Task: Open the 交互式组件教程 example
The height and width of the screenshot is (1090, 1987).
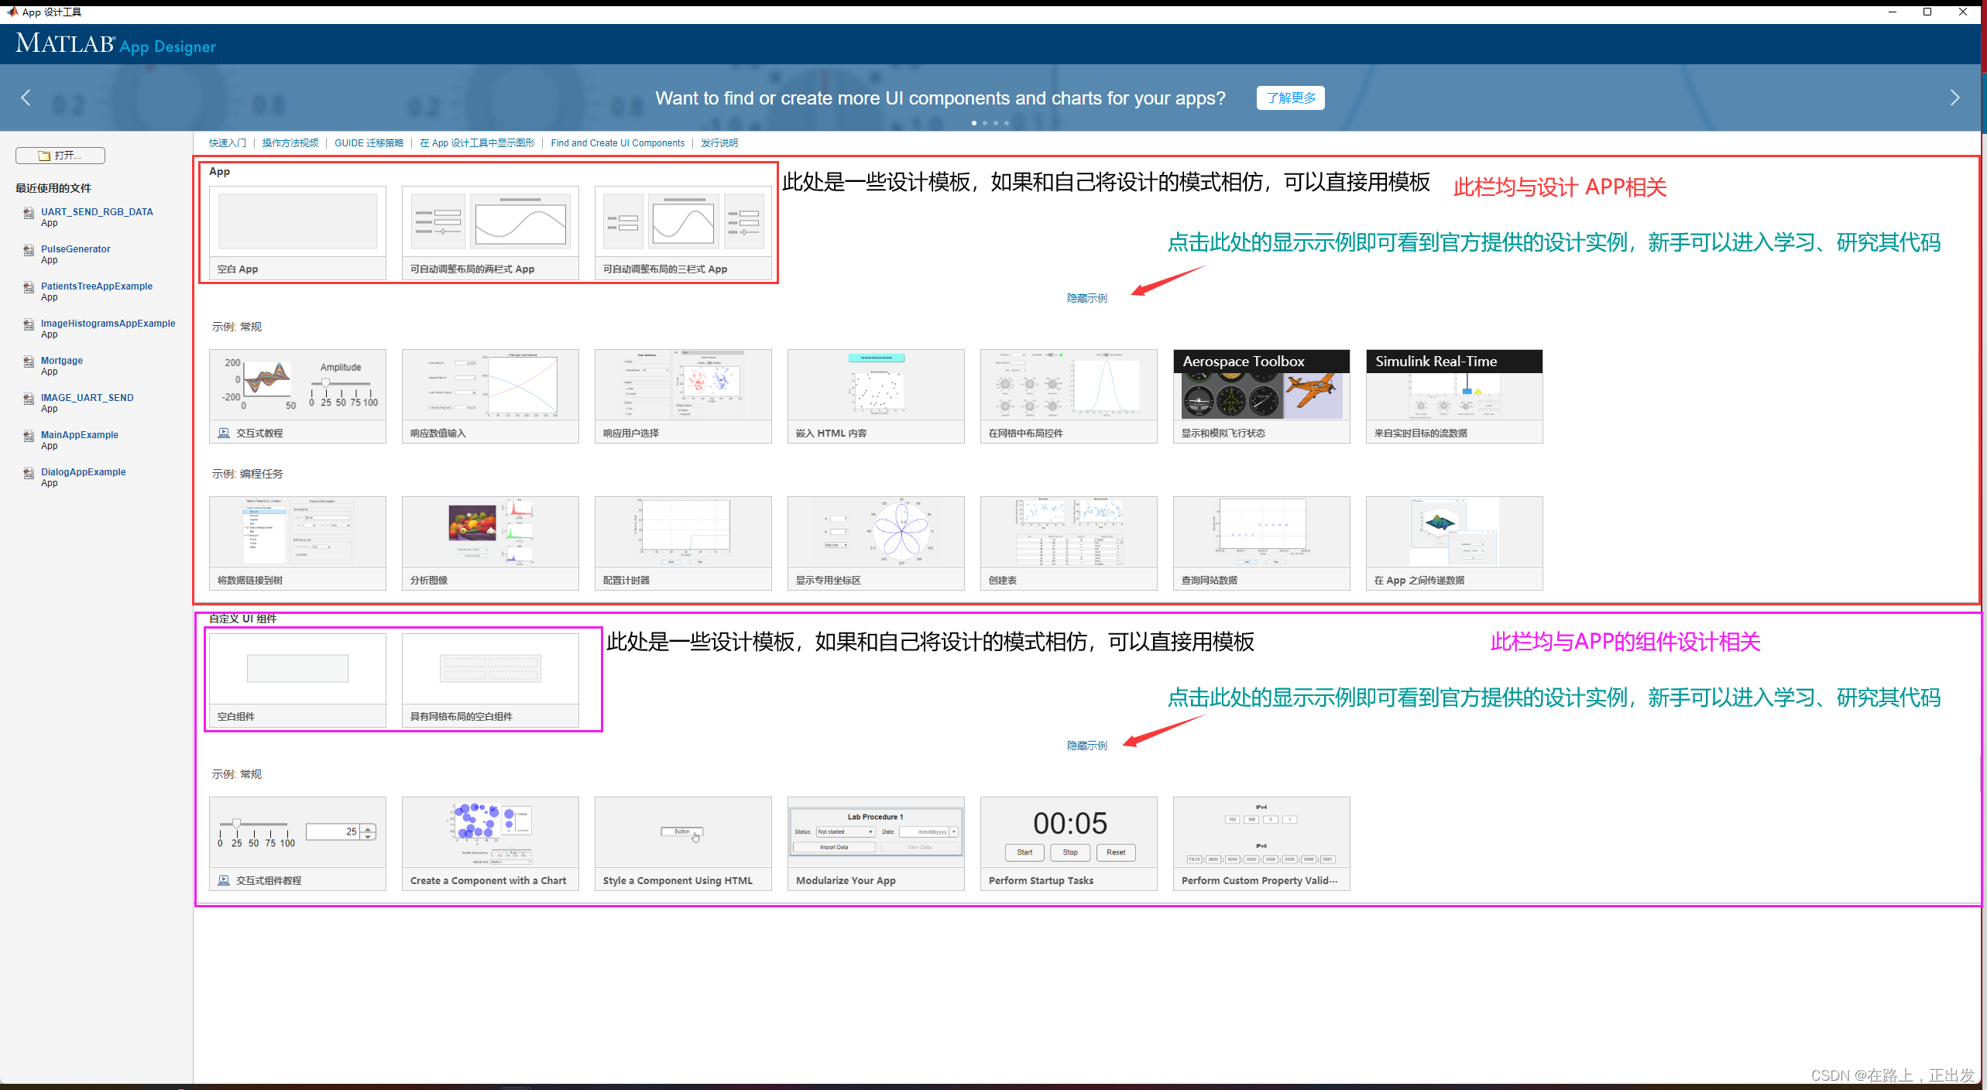Action: pyautogui.click(x=297, y=844)
